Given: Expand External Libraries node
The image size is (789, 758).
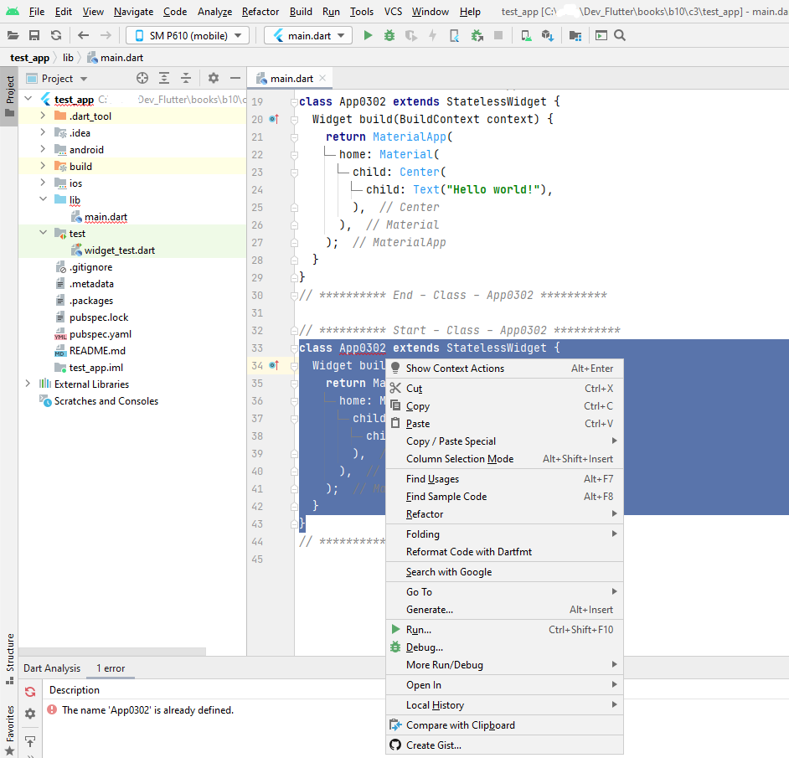Looking at the screenshot, I should (x=28, y=384).
